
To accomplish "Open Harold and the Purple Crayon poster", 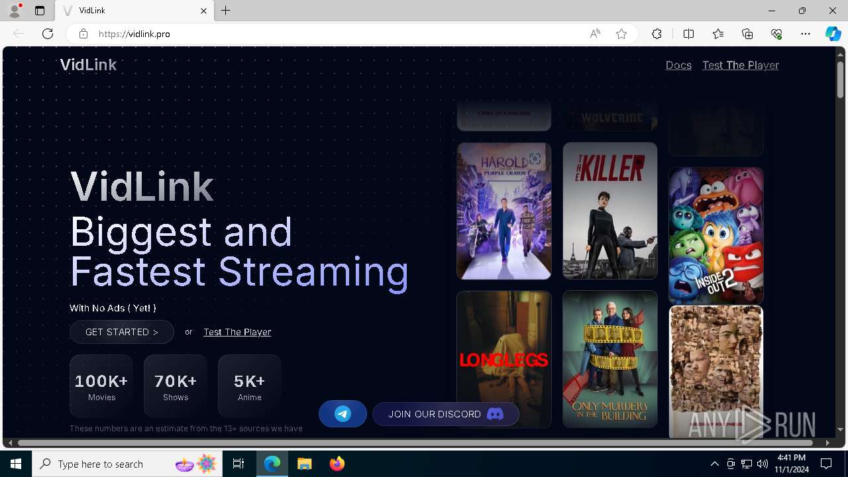I will [503, 211].
